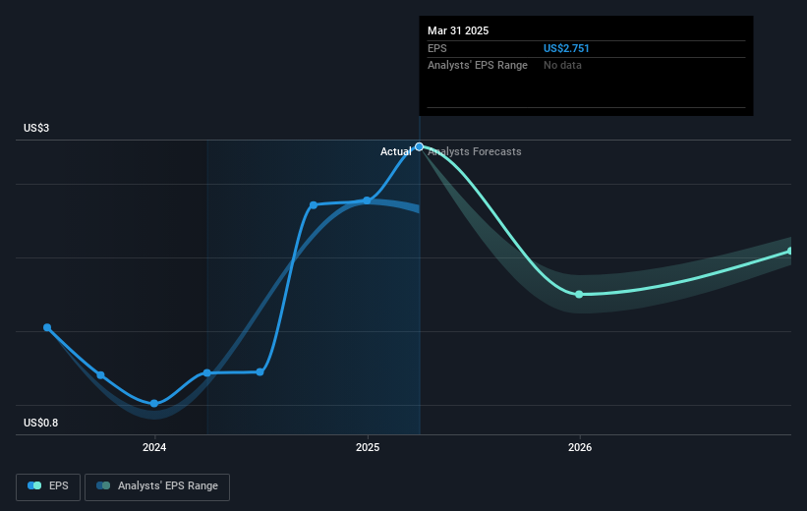The width and height of the screenshot is (807, 511).
Task: Click the tooltip value US$2.751
Action: click(x=566, y=48)
